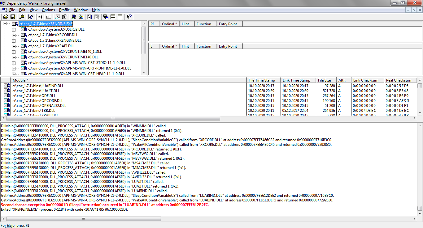Click the Open file toolbar icon
The width and height of the screenshot is (423, 228).
6,17
